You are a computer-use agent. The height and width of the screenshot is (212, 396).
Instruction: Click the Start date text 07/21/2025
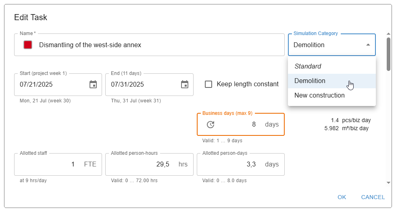(36, 85)
